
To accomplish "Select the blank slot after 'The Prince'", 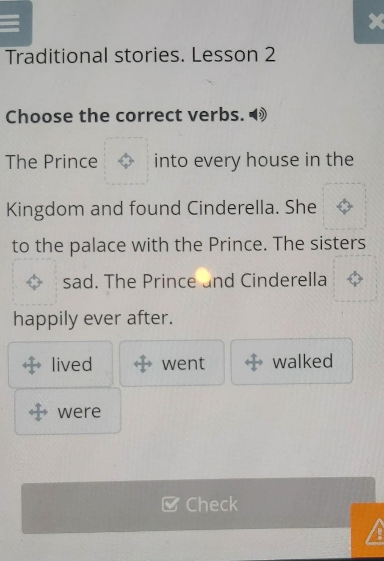I will (127, 161).
